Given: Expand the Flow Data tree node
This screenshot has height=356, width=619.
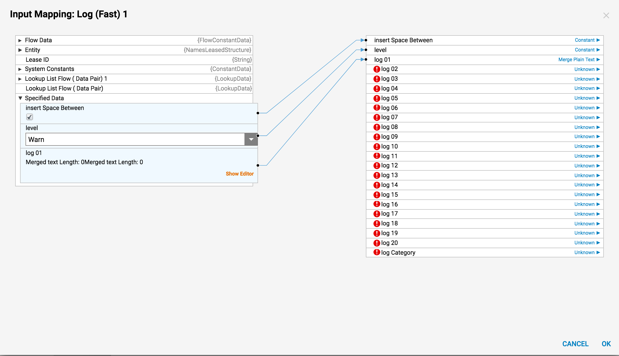Looking at the screenshot, I should coord(20,40).
